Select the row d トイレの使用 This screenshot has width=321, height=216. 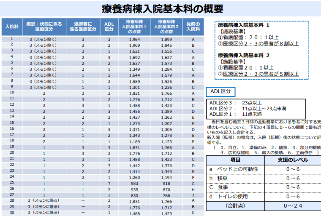click(264, 197)
